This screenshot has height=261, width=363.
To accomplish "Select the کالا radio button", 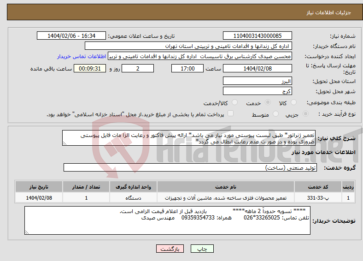I will pos(293,102).
